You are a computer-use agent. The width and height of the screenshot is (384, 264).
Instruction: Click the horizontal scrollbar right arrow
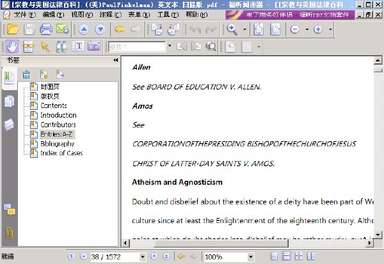pyautogui.click(x=369, y=243)
